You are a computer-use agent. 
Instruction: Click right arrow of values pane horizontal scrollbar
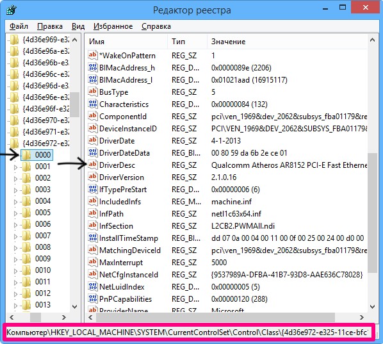362,317
